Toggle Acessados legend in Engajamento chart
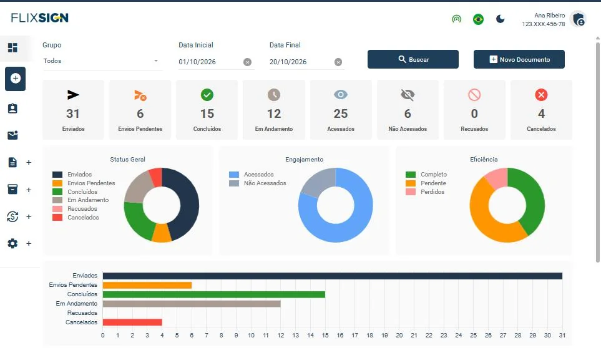This screenshot has height=348, width=601. pos(252,175)
